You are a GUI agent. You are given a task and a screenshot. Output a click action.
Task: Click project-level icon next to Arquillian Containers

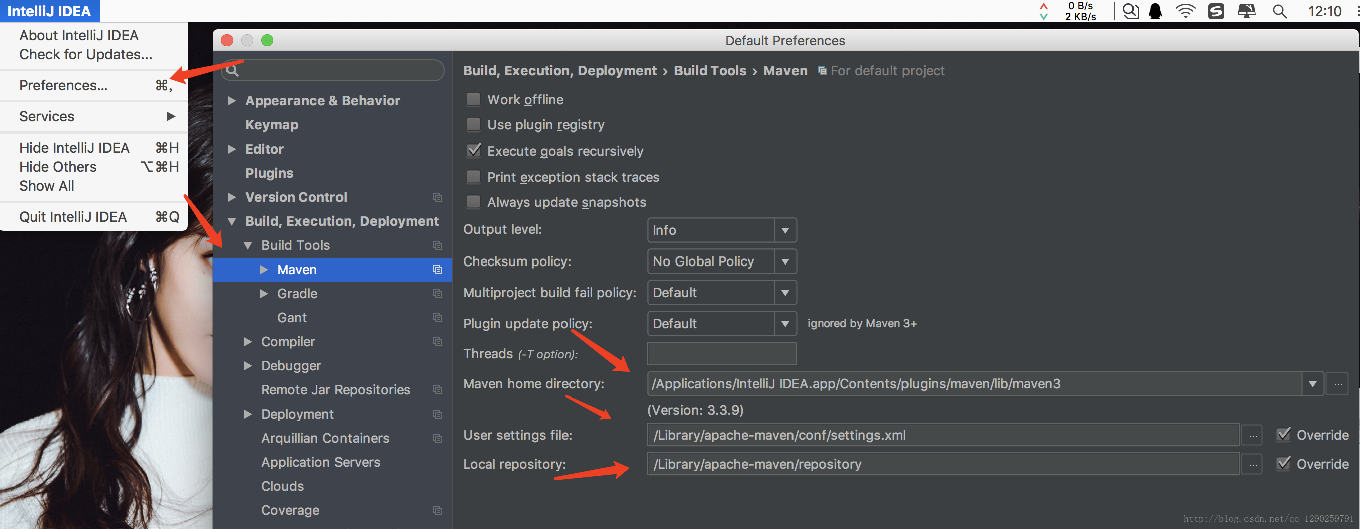(437, 438)
